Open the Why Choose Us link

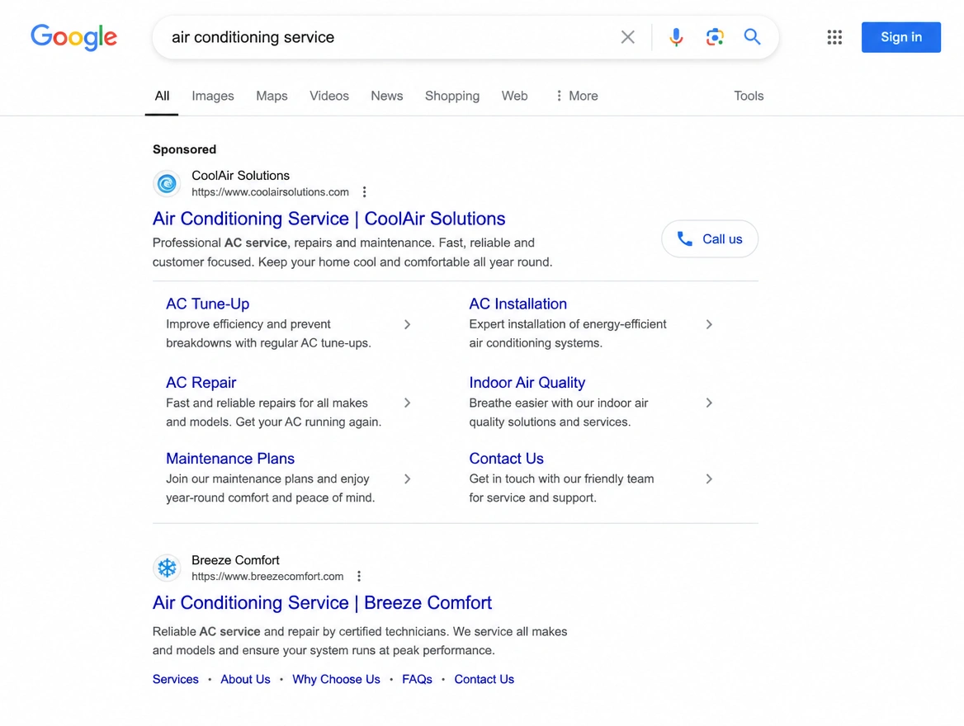click(336, 679)
